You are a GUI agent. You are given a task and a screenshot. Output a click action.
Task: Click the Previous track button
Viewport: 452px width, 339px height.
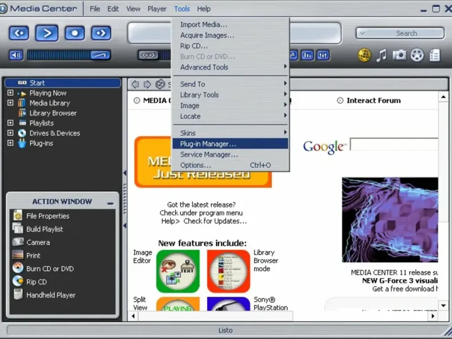19,33
